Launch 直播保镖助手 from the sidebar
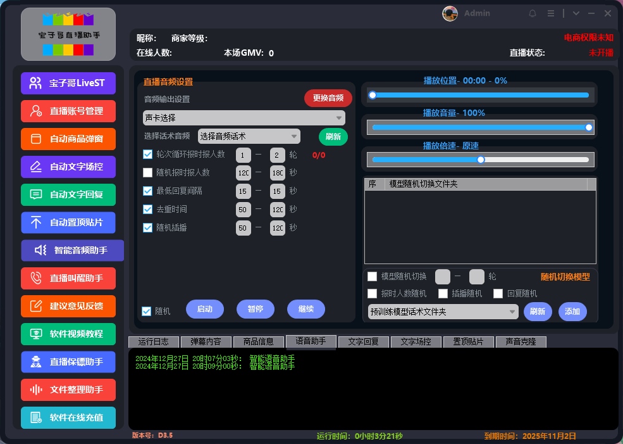 (x=68, y=362)
